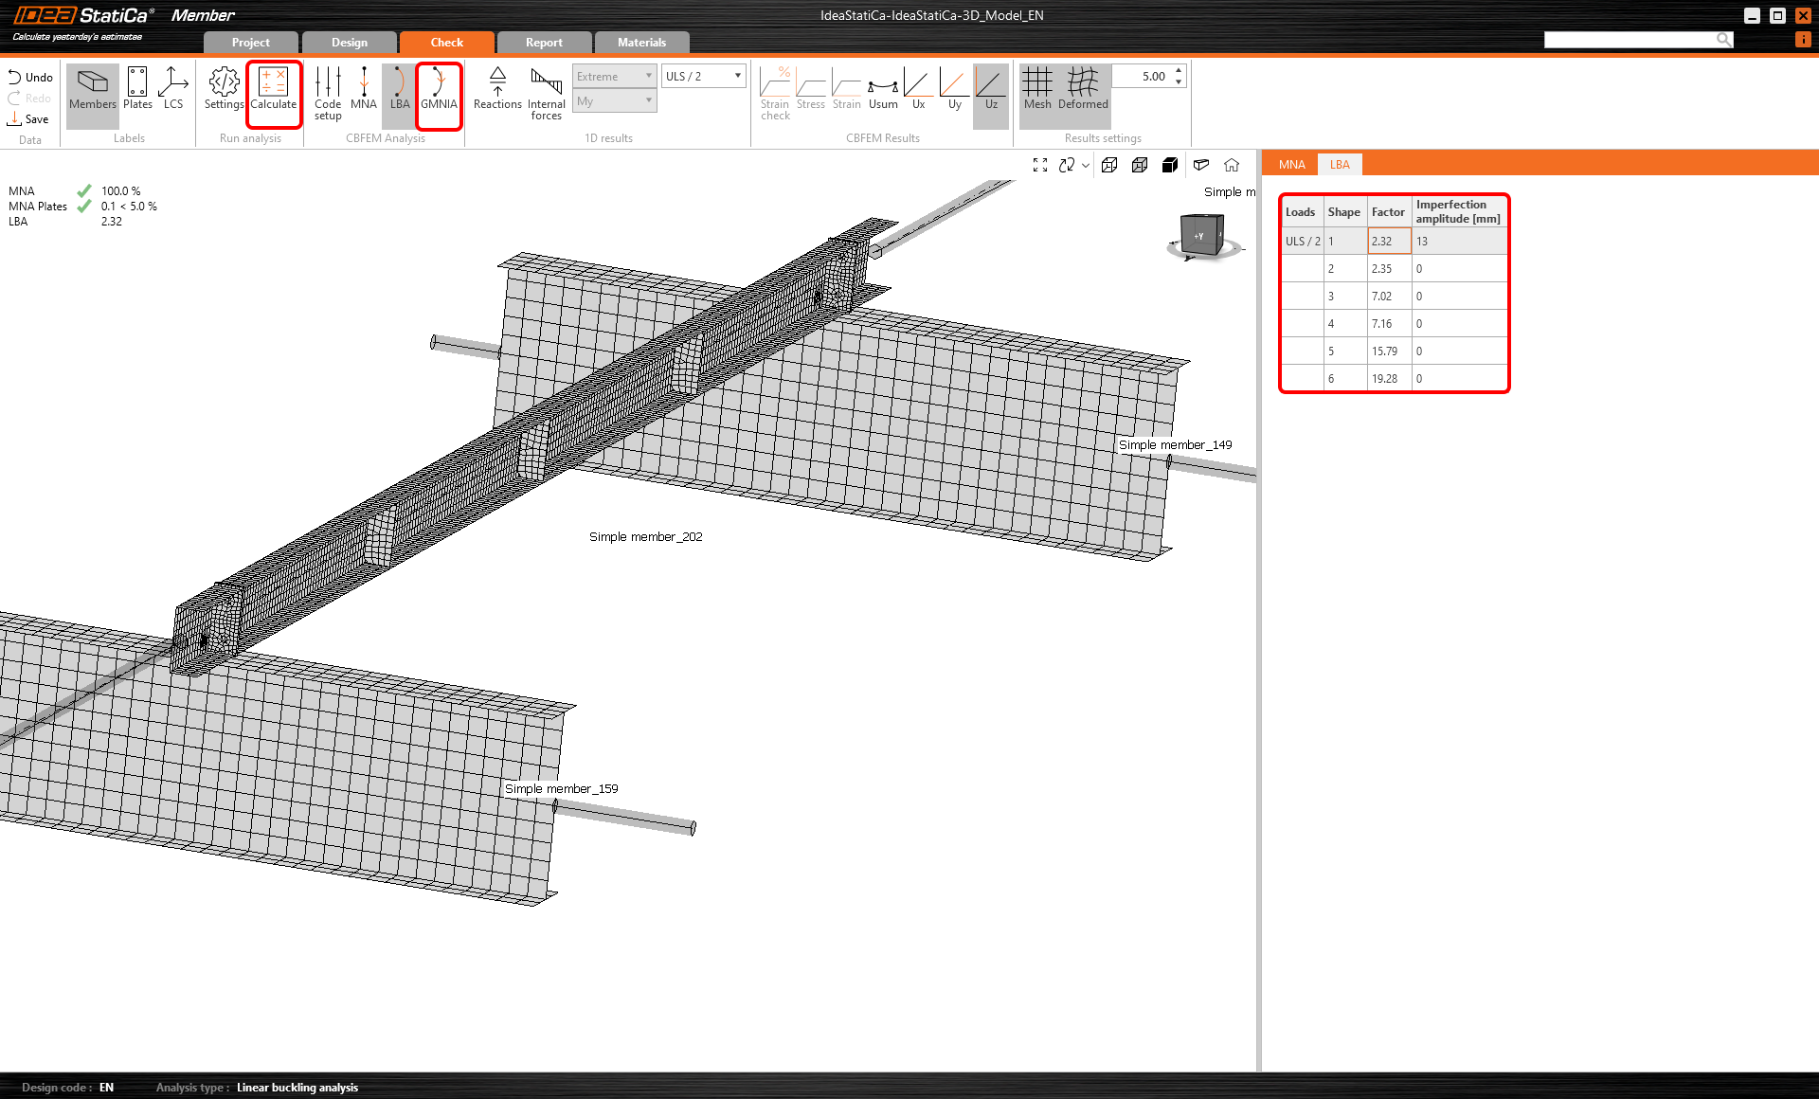Open the rotate view options arrow
Image resolution: width=1819 pixels, height=1099 pixels.
[x=1086, y=166]
